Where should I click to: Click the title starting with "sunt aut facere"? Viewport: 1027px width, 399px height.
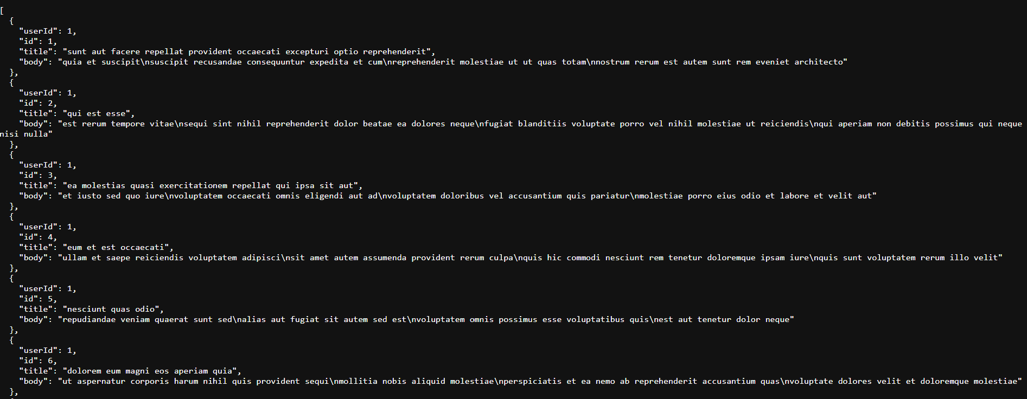(248, 52)
